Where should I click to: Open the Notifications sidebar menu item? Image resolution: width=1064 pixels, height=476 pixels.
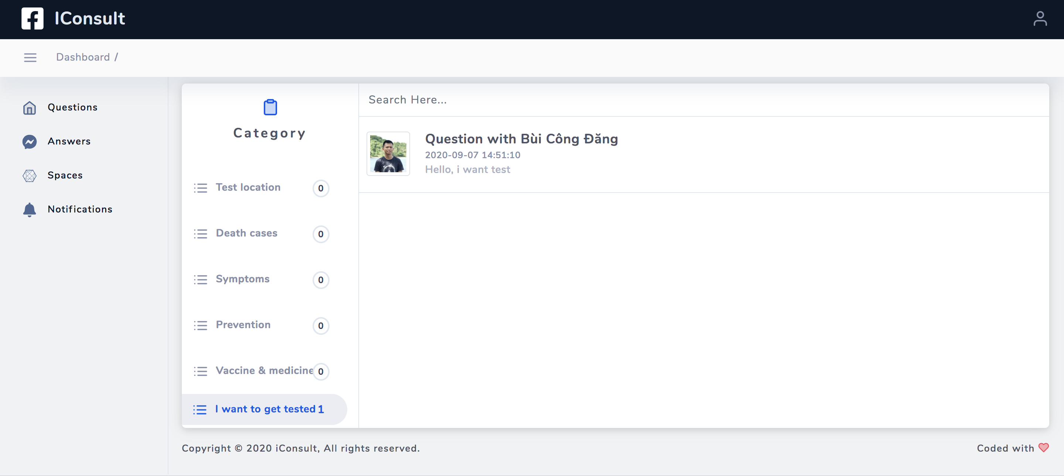pos(80,209)
